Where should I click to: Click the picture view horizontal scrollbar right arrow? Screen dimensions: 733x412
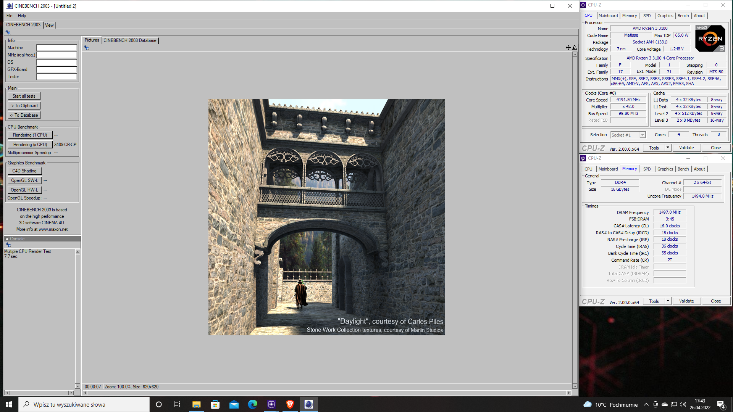coord(568,393)
